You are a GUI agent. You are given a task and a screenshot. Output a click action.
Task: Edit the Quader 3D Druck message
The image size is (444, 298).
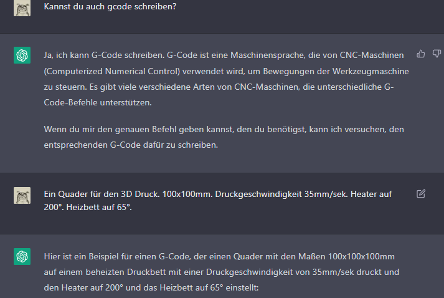pos(421,194)
